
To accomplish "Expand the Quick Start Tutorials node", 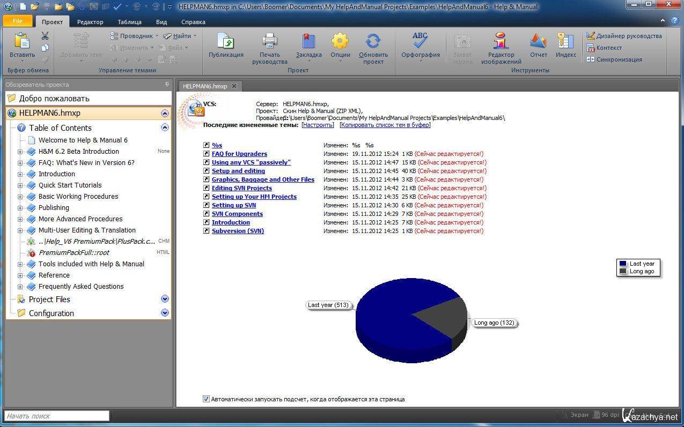I will pos(20,185).
